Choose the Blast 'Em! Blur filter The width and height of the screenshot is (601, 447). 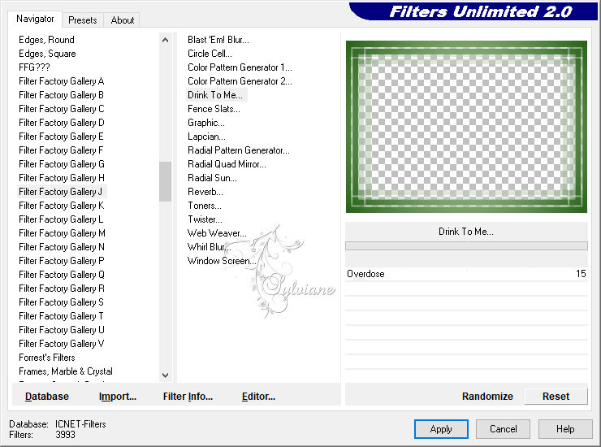218,40
